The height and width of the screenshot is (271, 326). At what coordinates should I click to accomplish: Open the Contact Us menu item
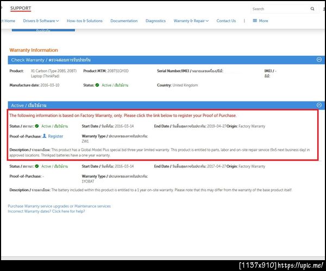(226, 21)
